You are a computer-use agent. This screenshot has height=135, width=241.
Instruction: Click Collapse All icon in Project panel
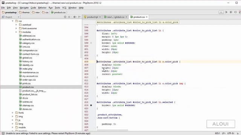[69, 17]
